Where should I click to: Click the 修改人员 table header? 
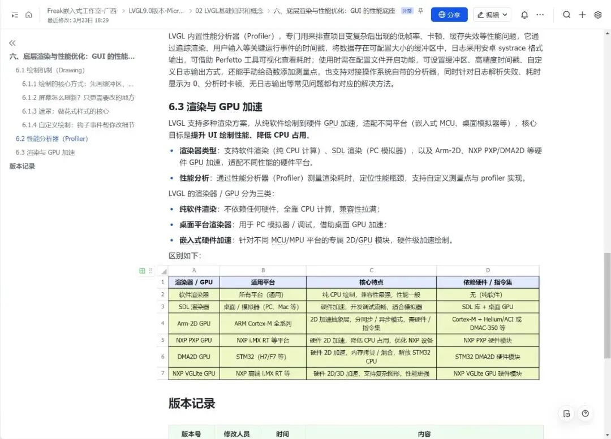(x=237, y=433)
